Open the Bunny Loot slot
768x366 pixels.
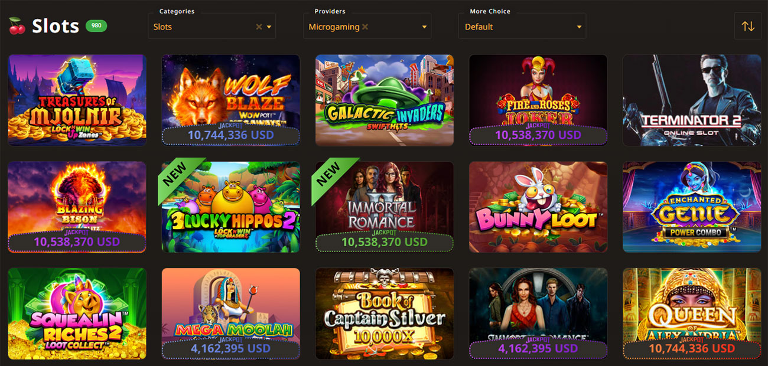pyautogui.click(x=538, y=207)
